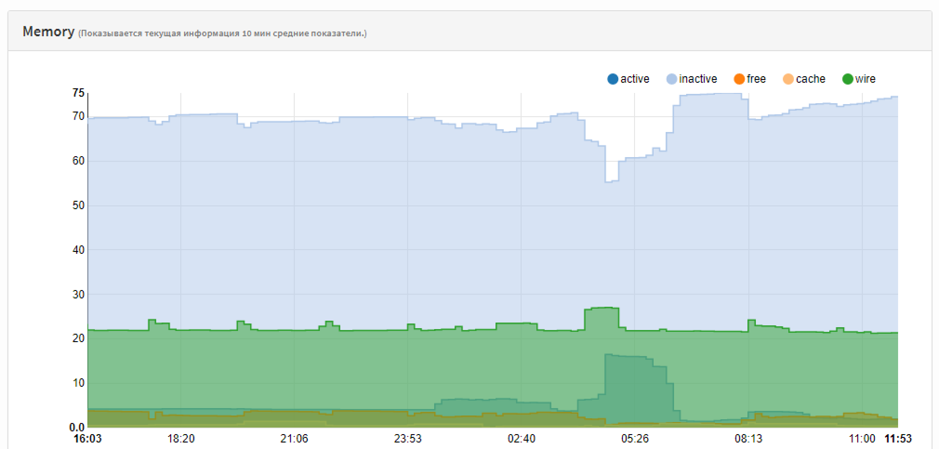The width and height of the screenshot is (939, 449).
Task: Click the 'wire' legend label
Action: click(x=866, y=79)
